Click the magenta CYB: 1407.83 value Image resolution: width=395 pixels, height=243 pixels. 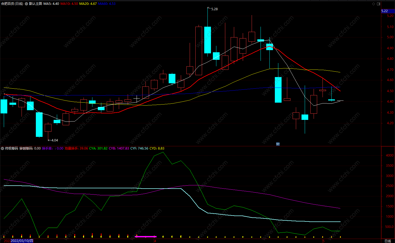coord(119,148)
